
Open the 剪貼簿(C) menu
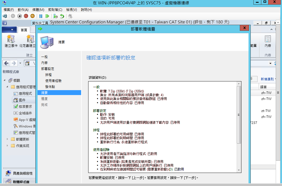[x=55, y=10]
